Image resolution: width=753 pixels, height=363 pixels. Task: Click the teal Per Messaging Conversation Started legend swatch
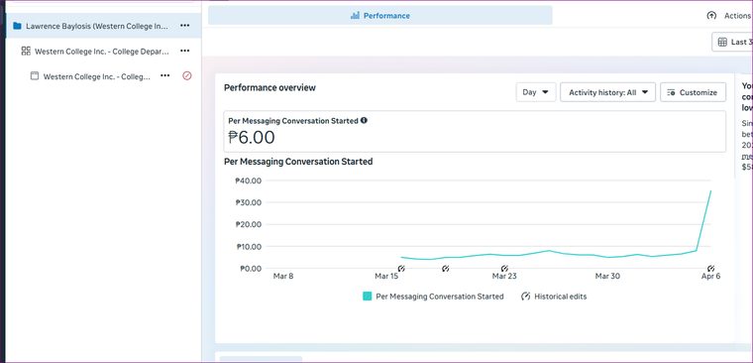click(x=368, y=297)
